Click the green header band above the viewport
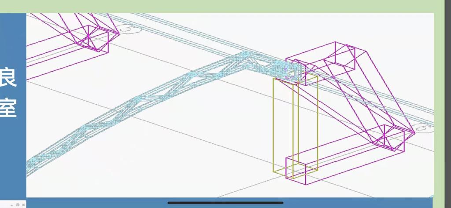The width and height of the screenshot is (451, 208). pos(220,6)
